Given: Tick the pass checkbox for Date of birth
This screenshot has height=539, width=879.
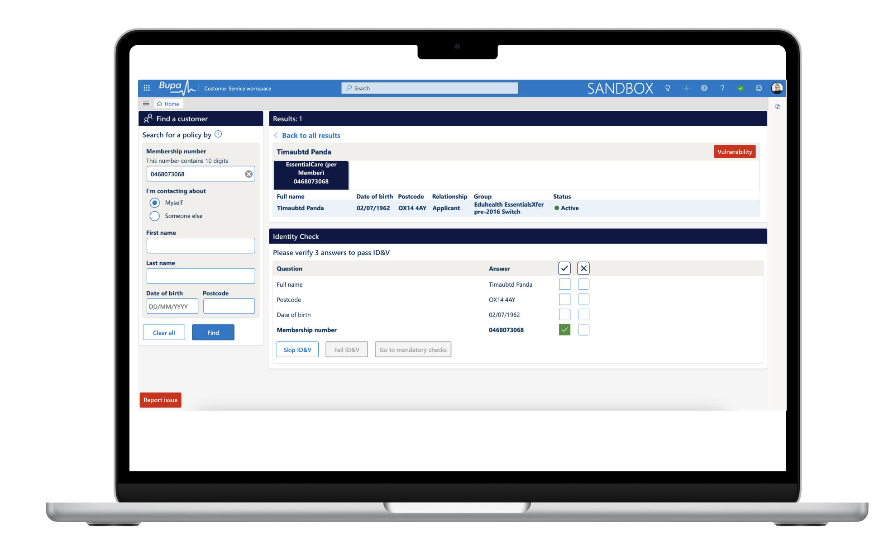Looking at the screenshot, I should point(564,315).
